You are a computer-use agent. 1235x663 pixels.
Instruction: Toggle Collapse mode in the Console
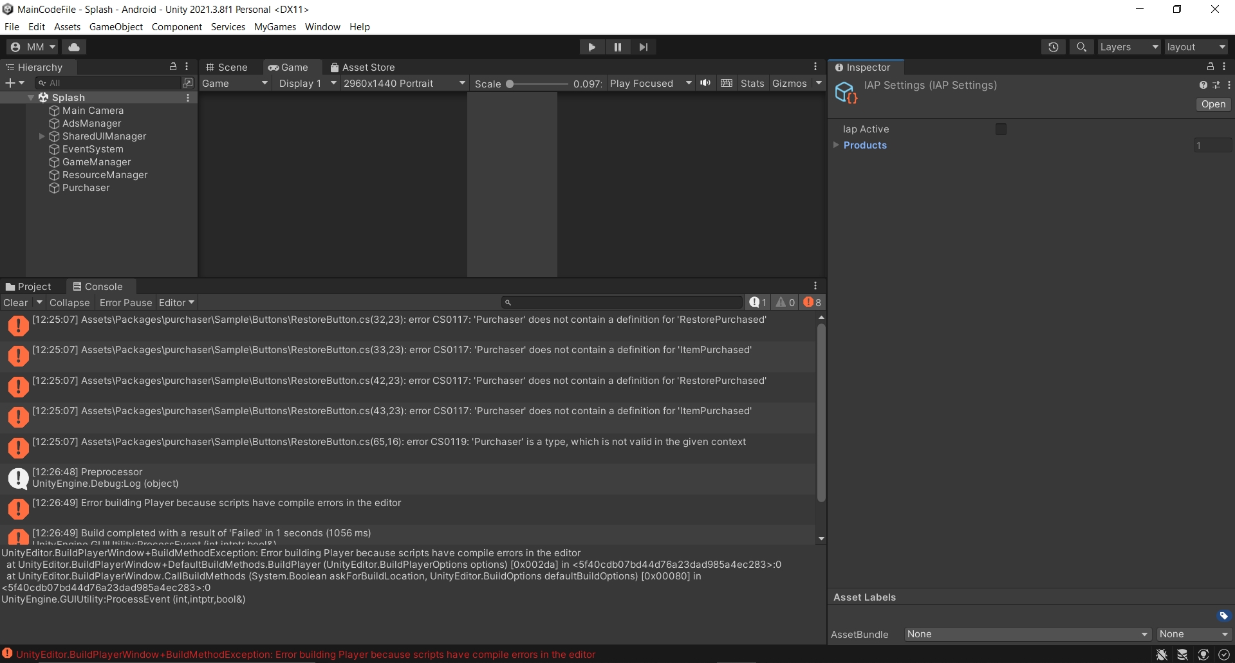pyautogui.click(x=70, y=303)
